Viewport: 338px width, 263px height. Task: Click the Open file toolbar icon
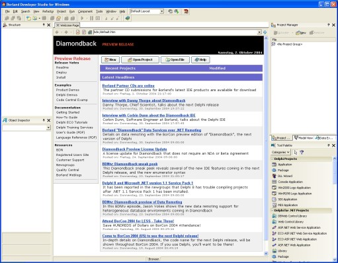point(35,19)
